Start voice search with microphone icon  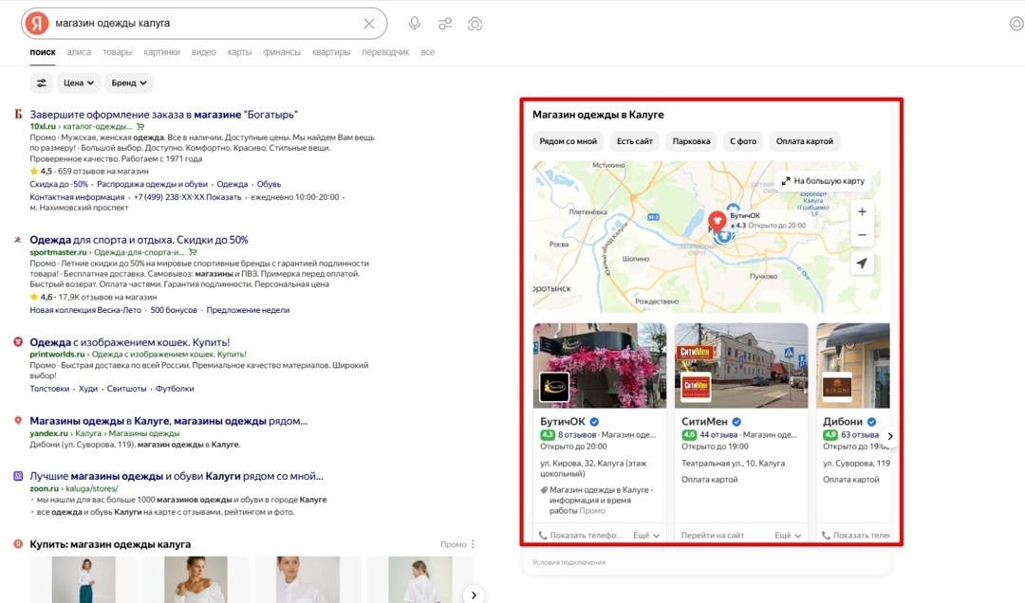(415, 24)
